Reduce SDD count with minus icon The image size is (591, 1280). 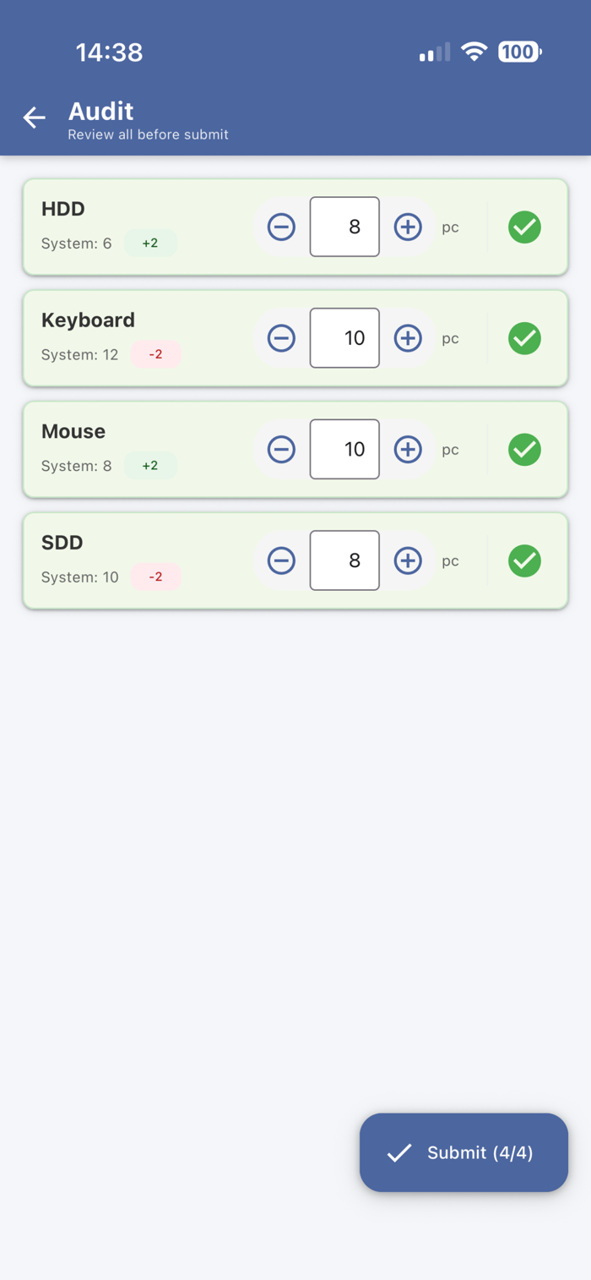pyautogui.click(x=281, y=561)
